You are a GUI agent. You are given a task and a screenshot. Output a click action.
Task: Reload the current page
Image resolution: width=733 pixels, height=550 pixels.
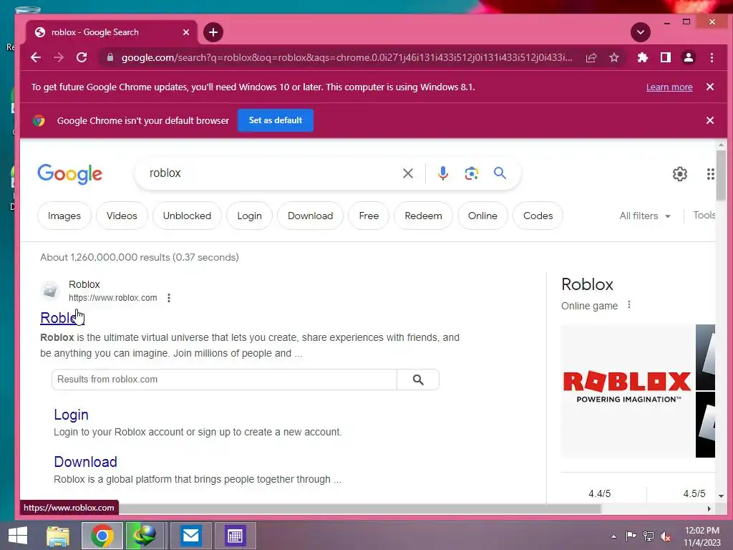click(x=82, y=57)
